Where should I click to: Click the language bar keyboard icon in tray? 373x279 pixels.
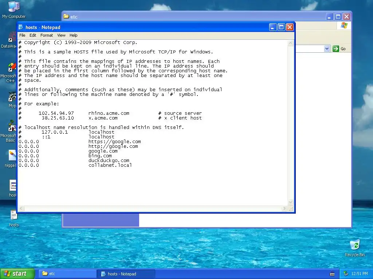tap(332, 274)
